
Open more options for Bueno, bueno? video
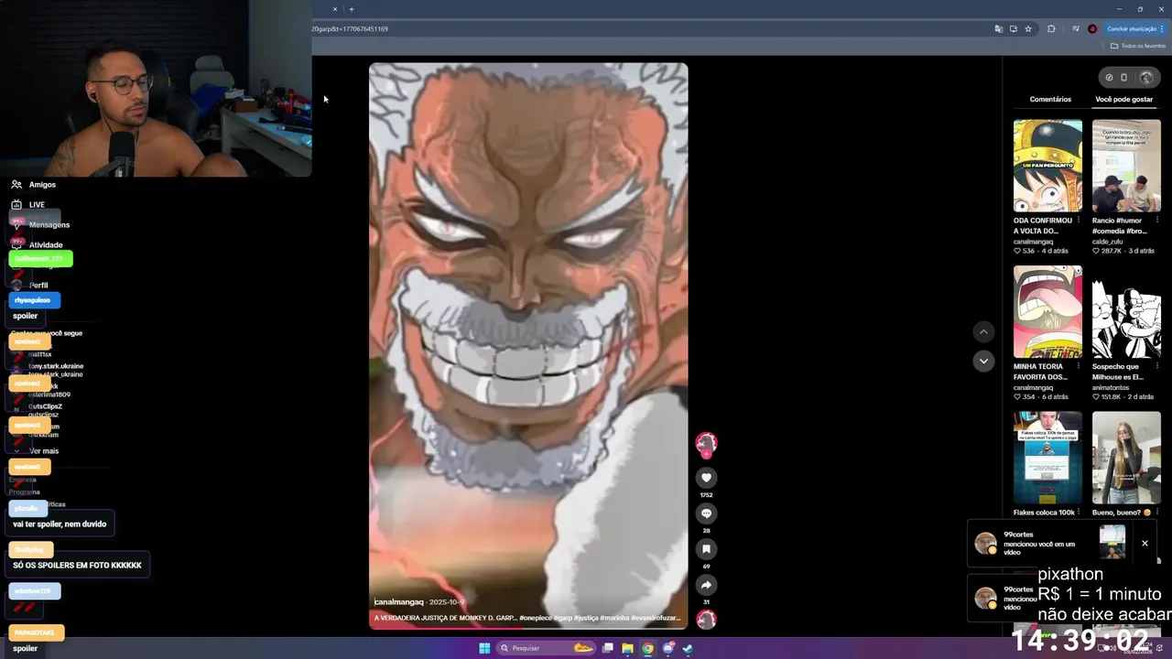click(x=1157, y=513)
